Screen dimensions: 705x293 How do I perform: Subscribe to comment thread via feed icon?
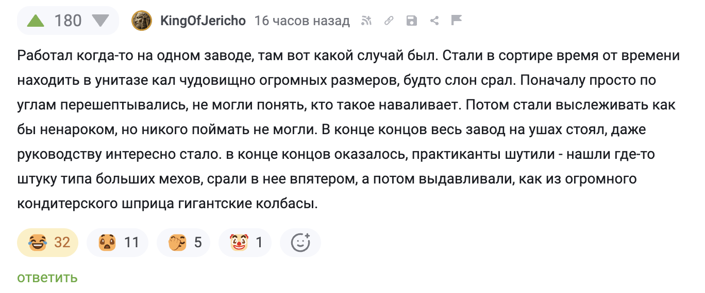tap(366, 21)
